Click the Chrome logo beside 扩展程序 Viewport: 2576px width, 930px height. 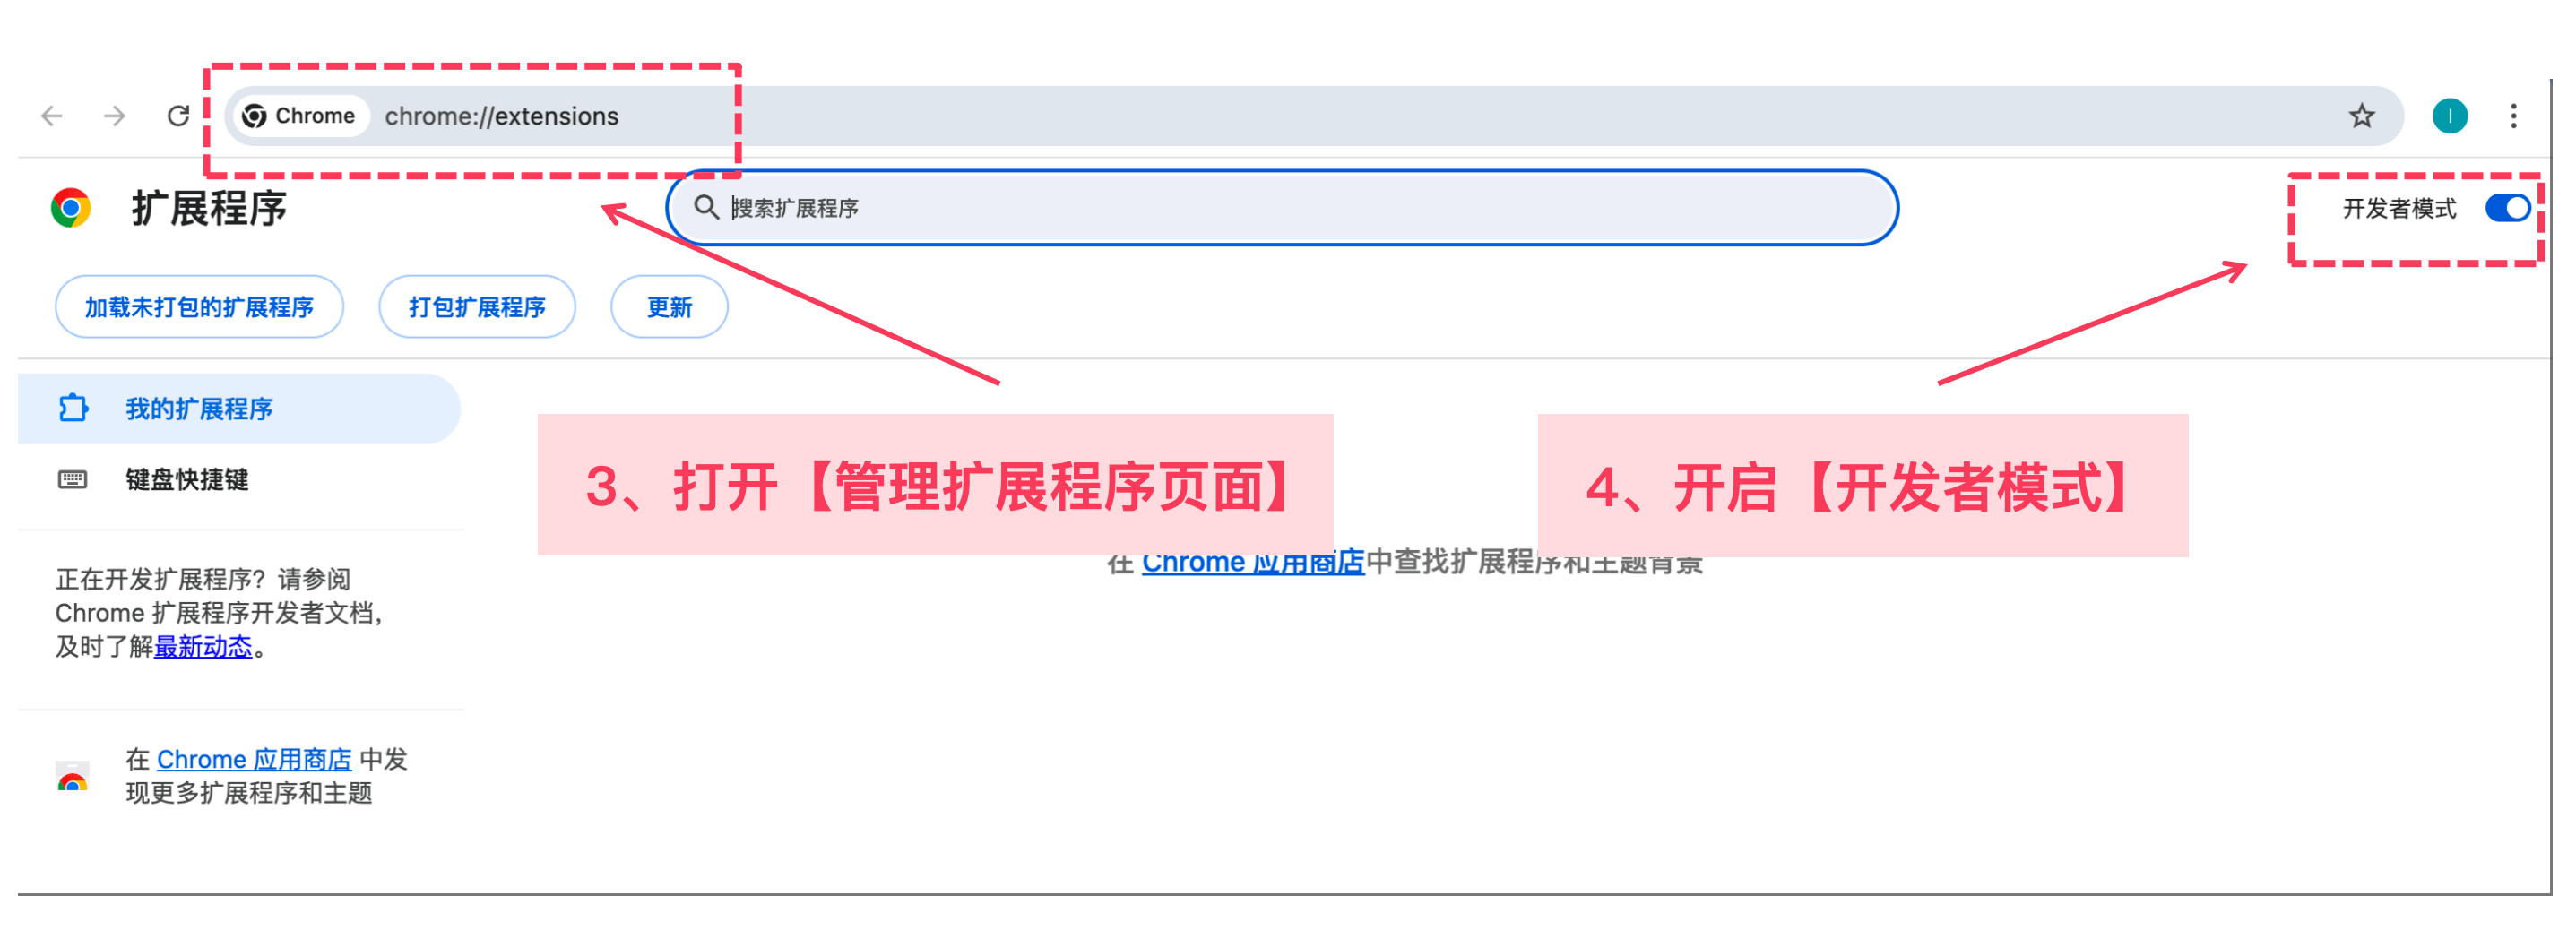[71, 208]
